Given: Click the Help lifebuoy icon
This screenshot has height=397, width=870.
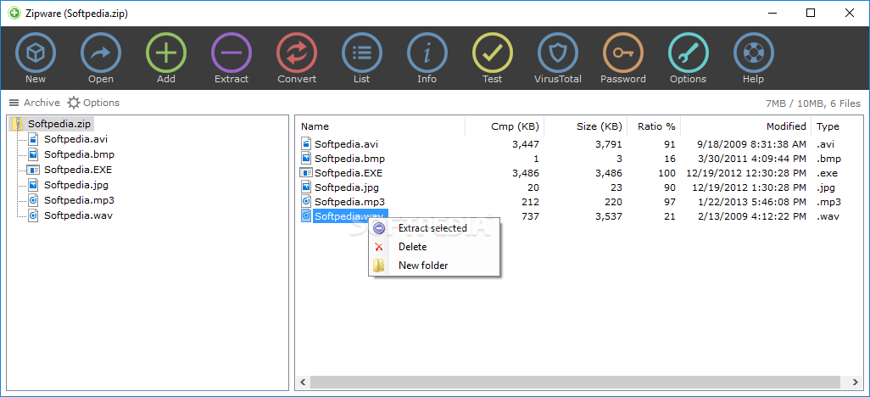Looking at the screenshot, I should 754,53.
